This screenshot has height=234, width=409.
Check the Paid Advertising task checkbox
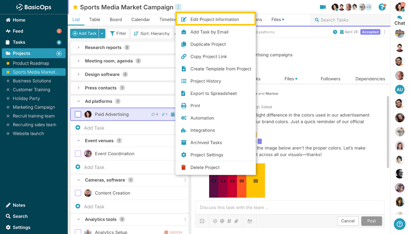coord(78,114)
